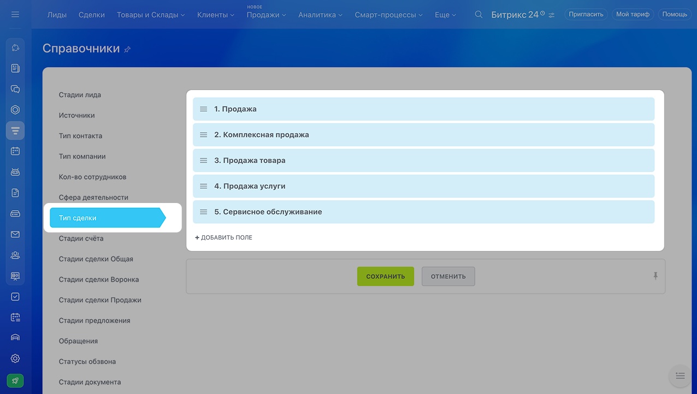Open the Мой тариф button
This screenshot has width=697, height=394.
tap(633, 14)
